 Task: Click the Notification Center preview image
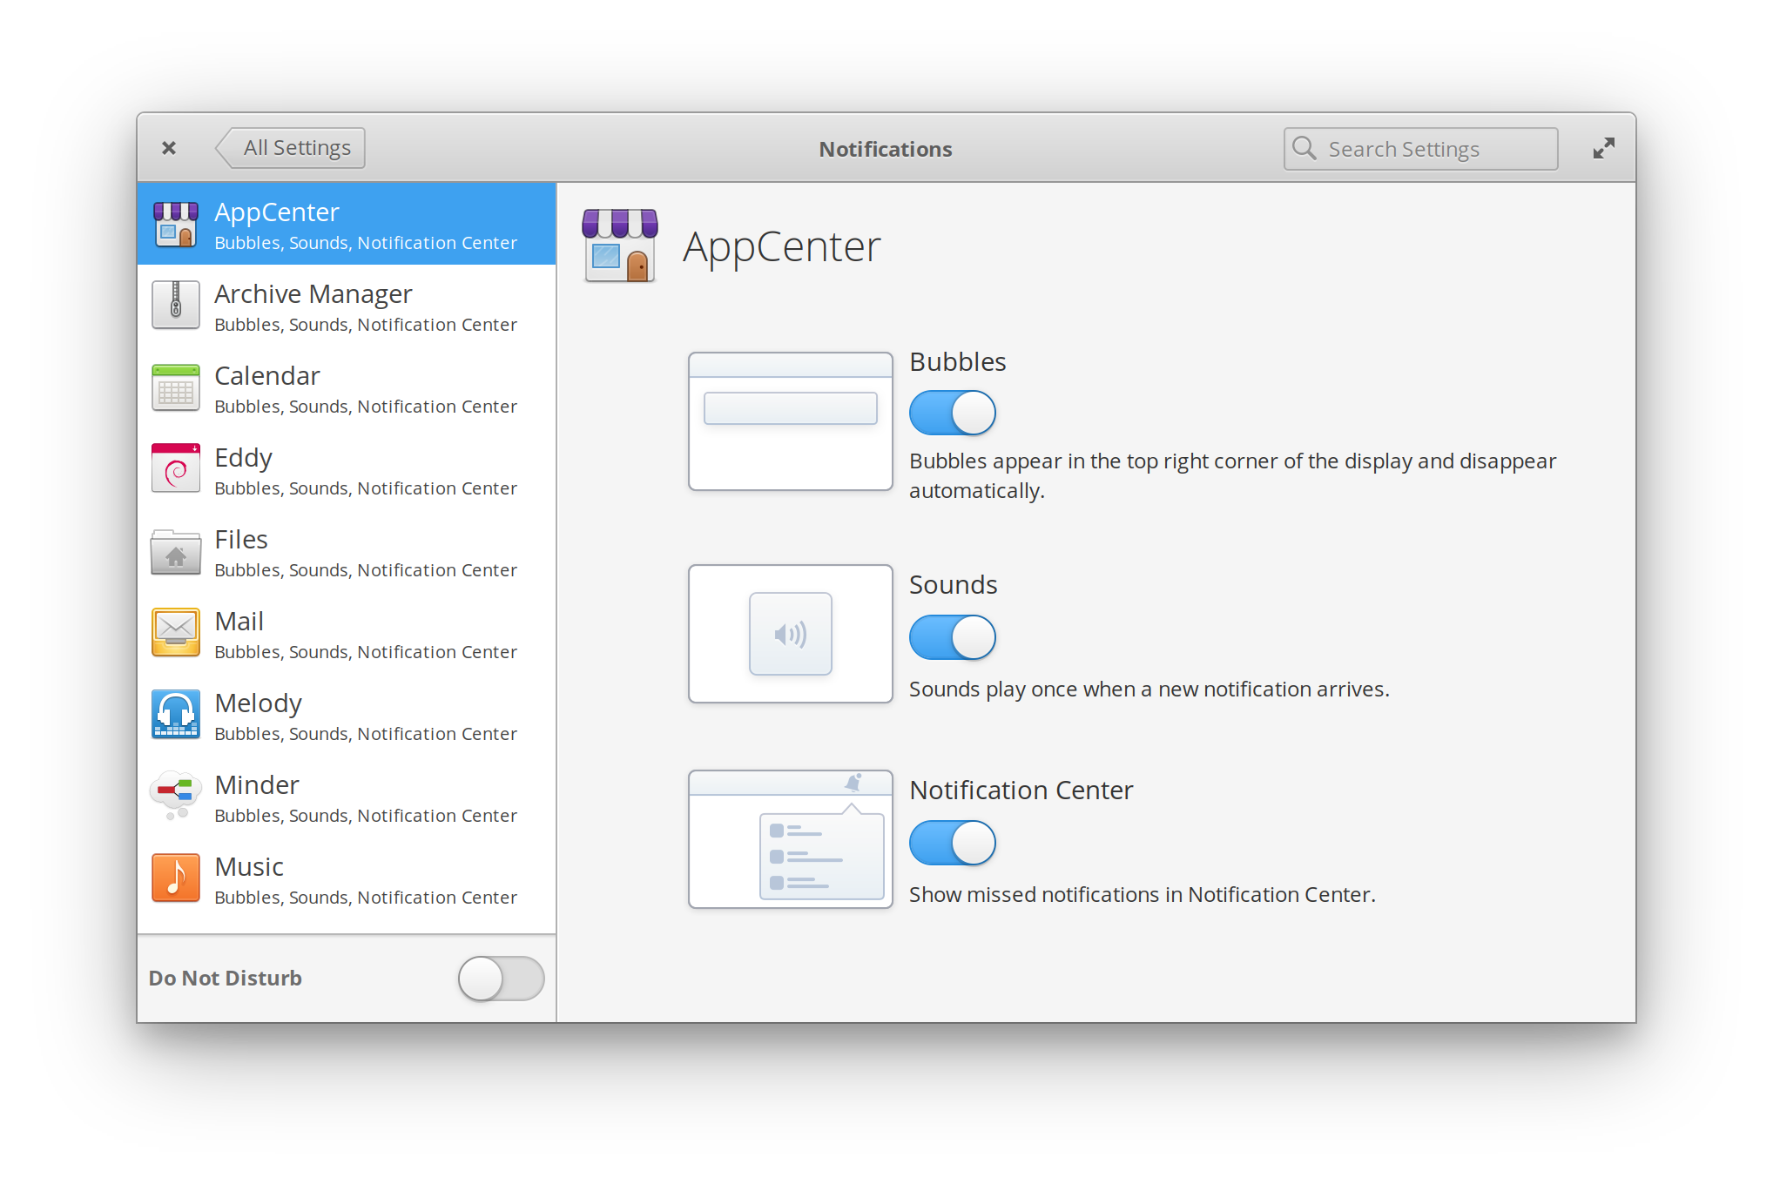pos(790,839)
